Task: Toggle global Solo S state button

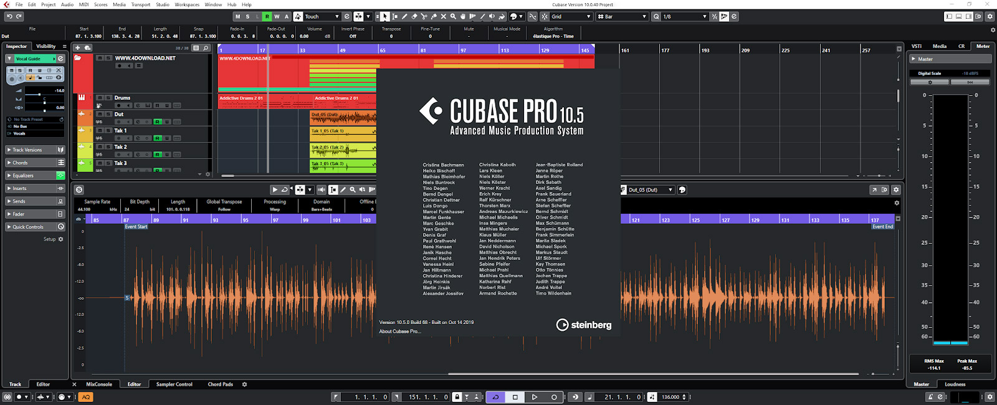Action: tap(247, 16)
